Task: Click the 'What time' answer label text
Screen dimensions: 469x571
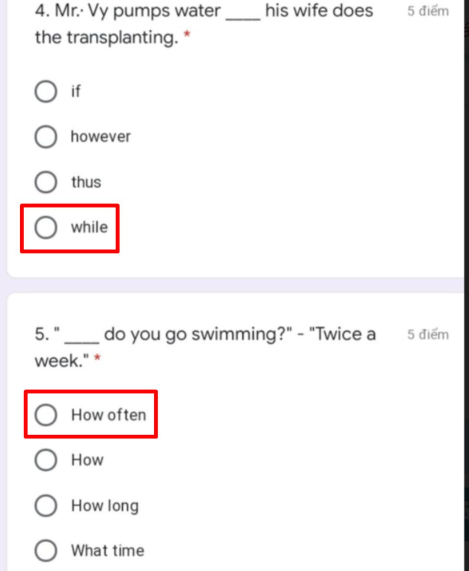Action: (x=108, y=550)
